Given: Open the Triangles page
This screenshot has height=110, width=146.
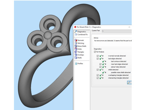Looking at the screenshot, I should tap(81, 52).
